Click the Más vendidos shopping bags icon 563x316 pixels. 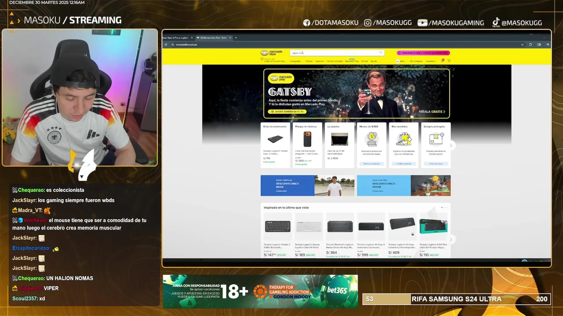pos(404,139)
